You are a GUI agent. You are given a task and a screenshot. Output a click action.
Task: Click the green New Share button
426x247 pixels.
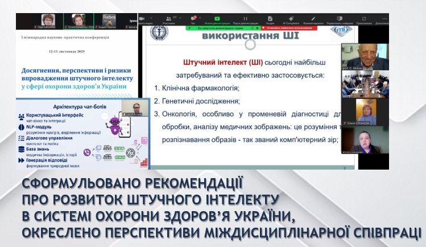pyautogui.click(x=217, y=17)
